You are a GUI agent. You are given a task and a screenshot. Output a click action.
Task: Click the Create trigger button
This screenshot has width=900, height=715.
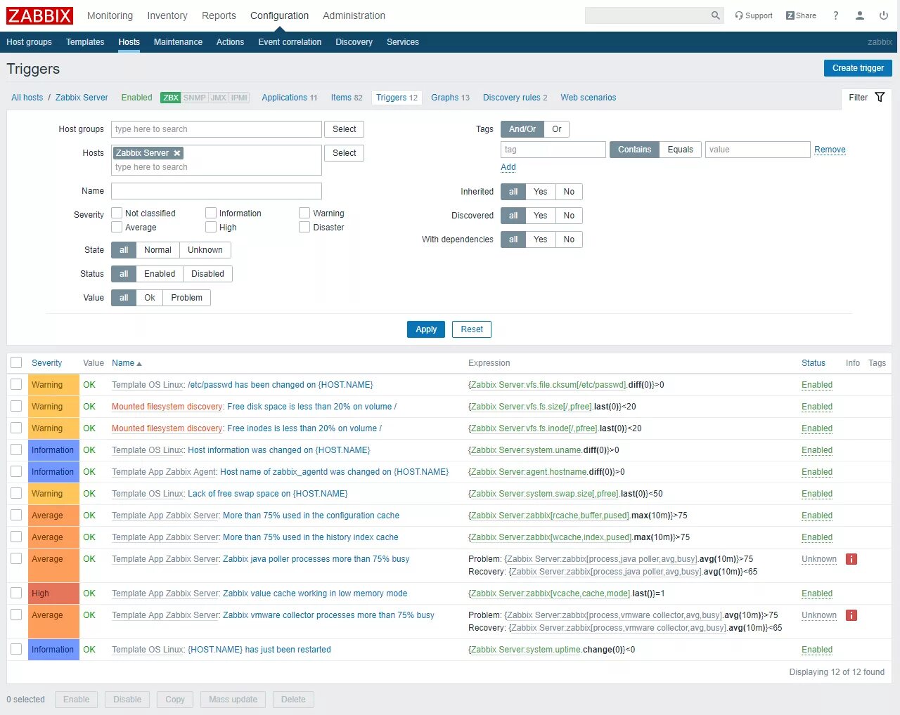pos(858,68)
